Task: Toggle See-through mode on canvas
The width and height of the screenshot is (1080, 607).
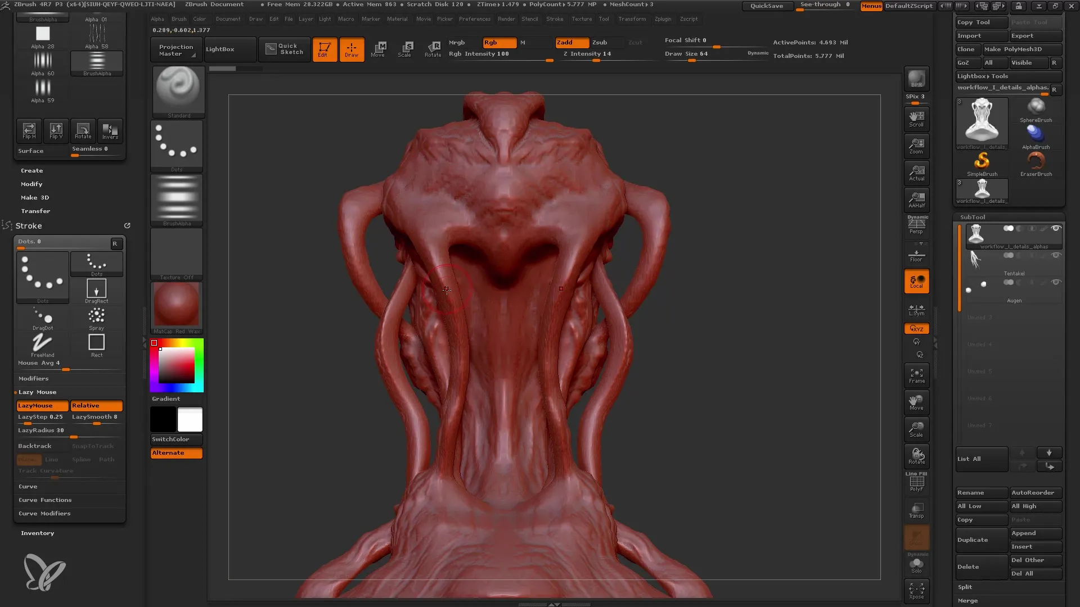Action: tap(826, 6)
